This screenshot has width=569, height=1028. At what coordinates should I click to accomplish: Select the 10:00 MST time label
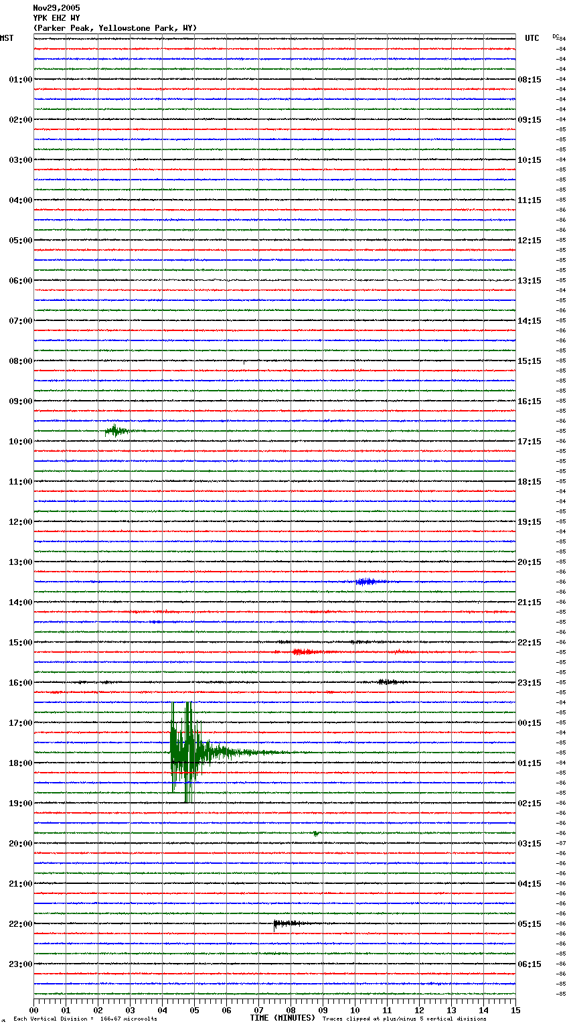21,442
